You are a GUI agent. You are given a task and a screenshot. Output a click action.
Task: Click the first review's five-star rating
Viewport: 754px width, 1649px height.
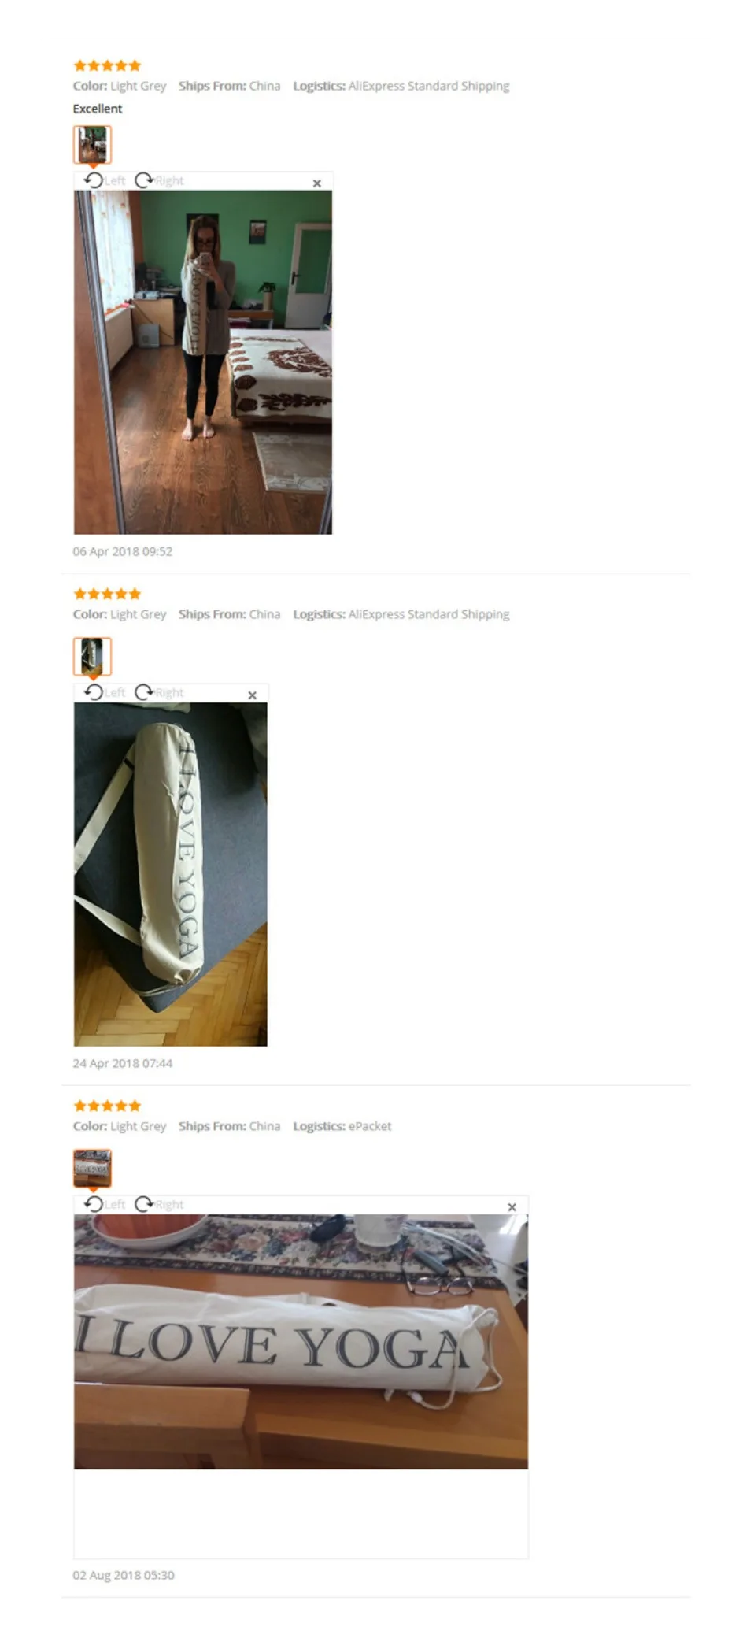tap(107, 65)
